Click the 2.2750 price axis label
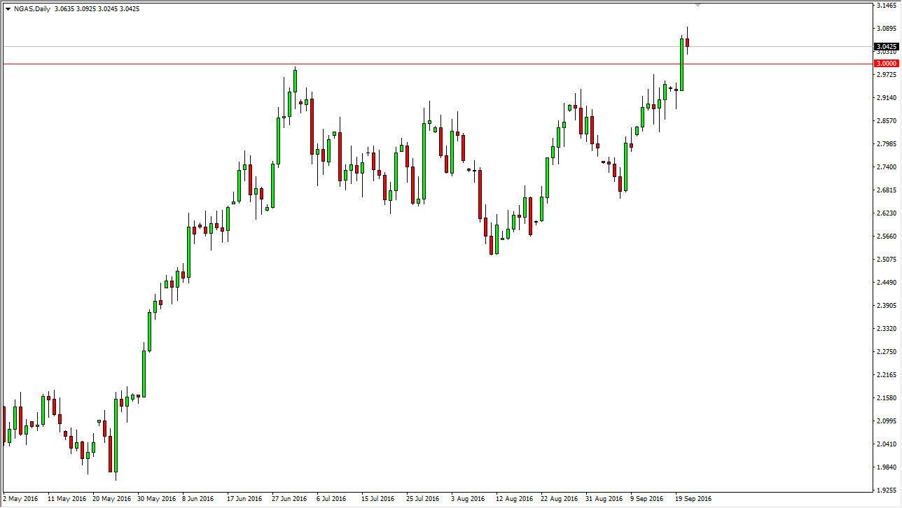Screen dimensions: 902x508 coord(886,351)
